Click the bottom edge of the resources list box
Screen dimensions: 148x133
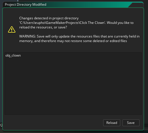(73, 115)
